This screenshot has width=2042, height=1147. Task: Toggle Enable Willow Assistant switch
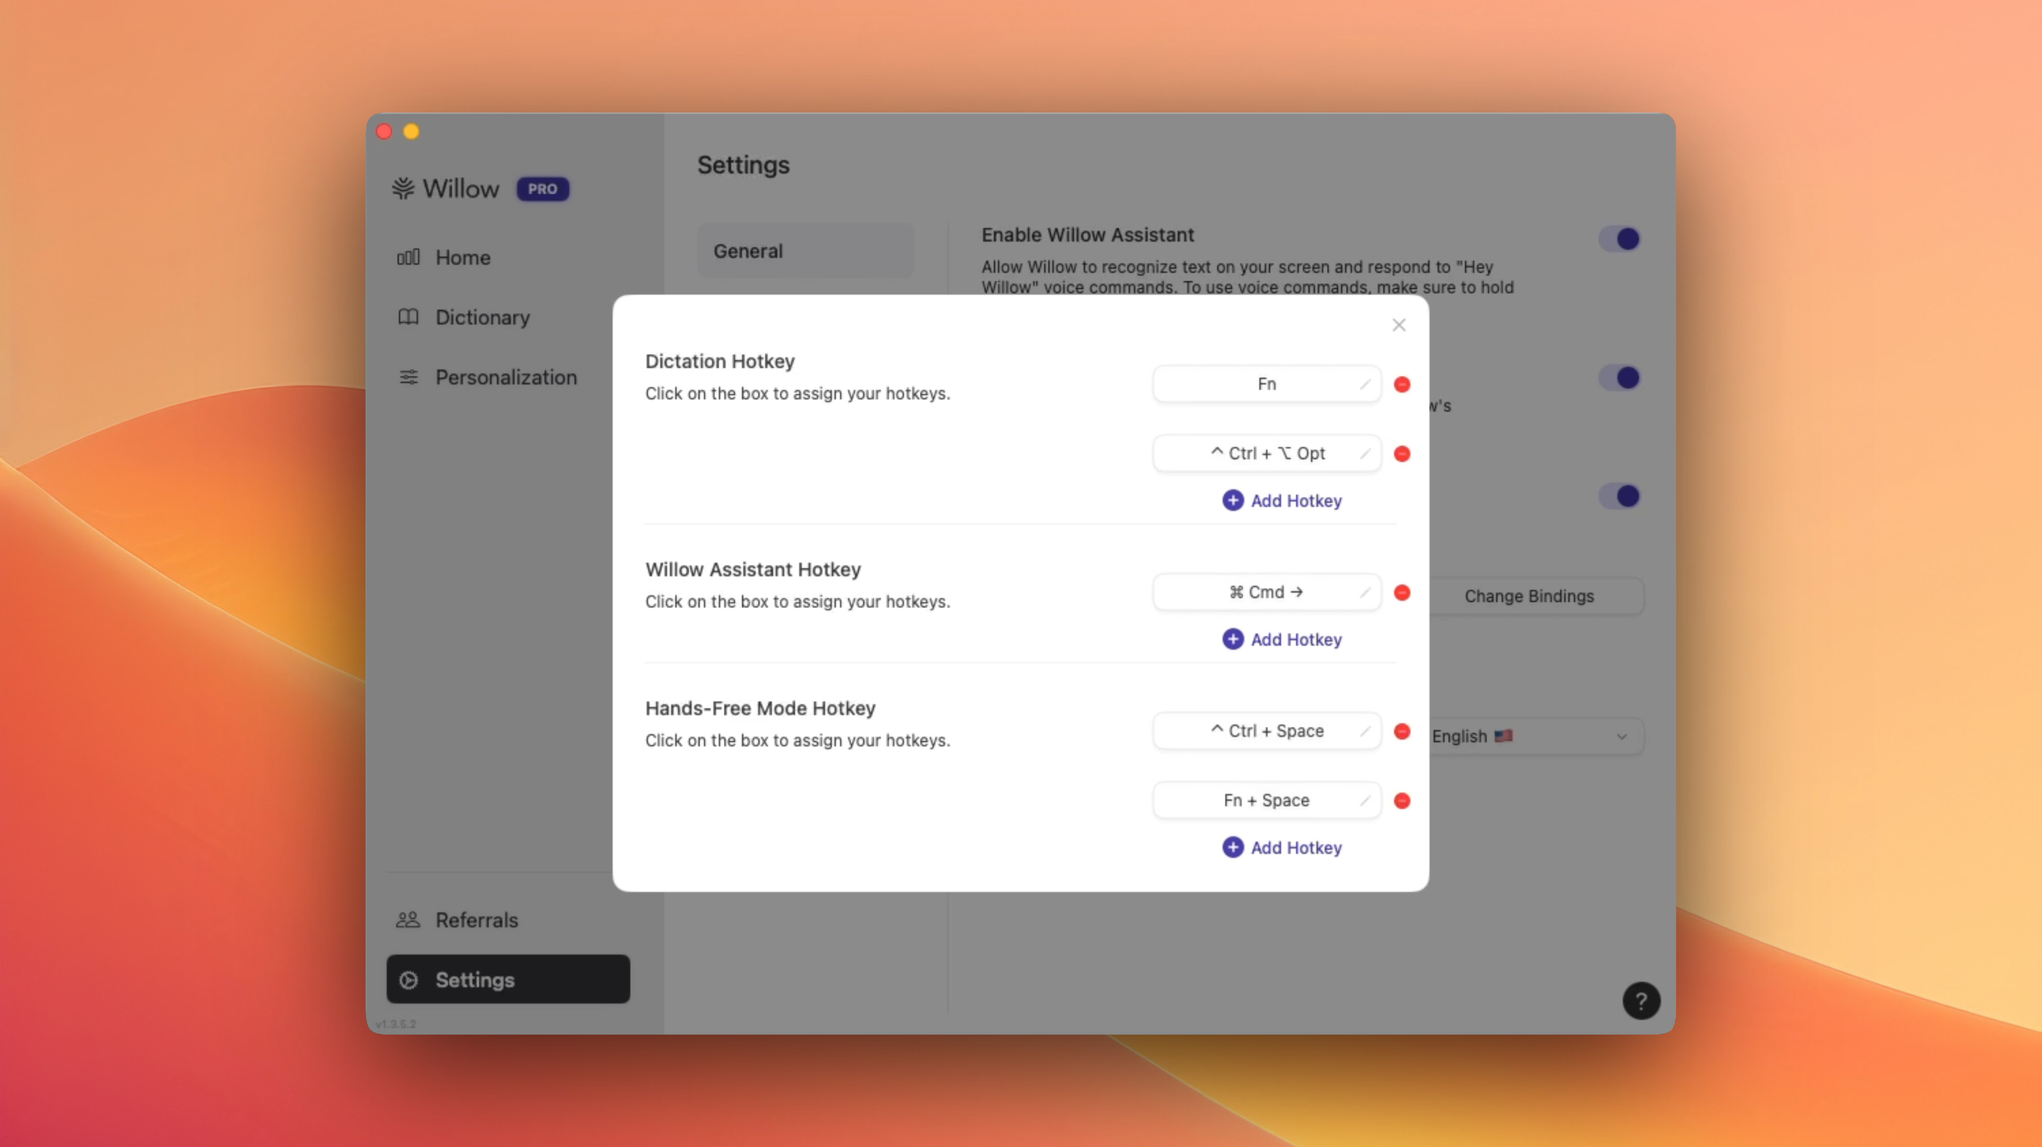point(1619,238)
